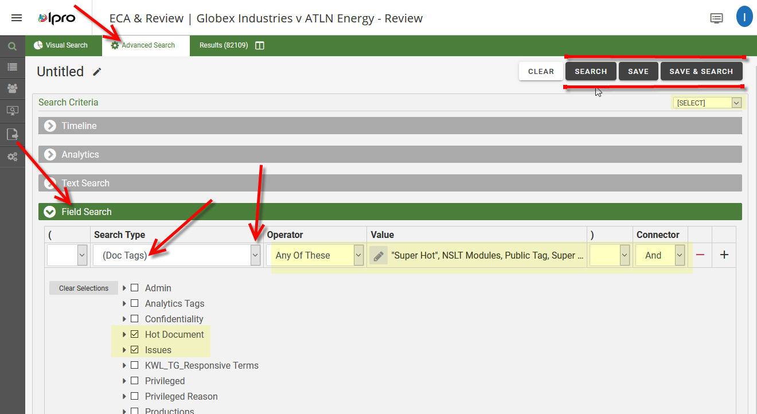Rename the Untitled search with pencil icon
This screenshot has height=414, width=757.
point(97,72)
